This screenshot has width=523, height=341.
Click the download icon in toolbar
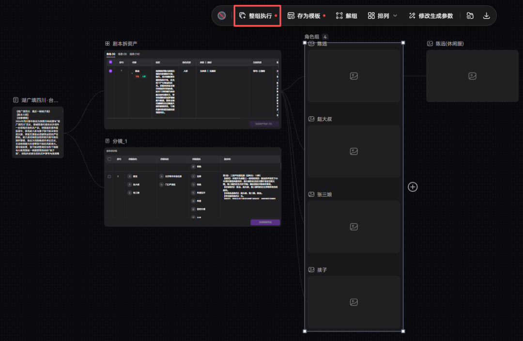(486, 15)
